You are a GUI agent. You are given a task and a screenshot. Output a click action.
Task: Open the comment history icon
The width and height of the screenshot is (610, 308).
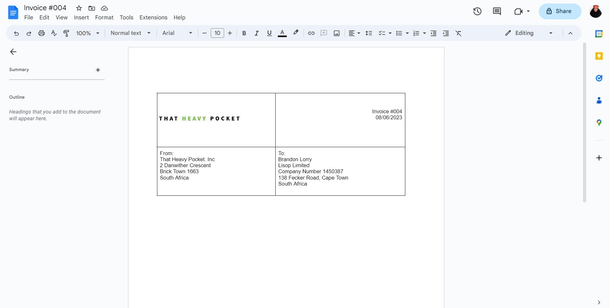pyautogui.click(x=497, y=11)
